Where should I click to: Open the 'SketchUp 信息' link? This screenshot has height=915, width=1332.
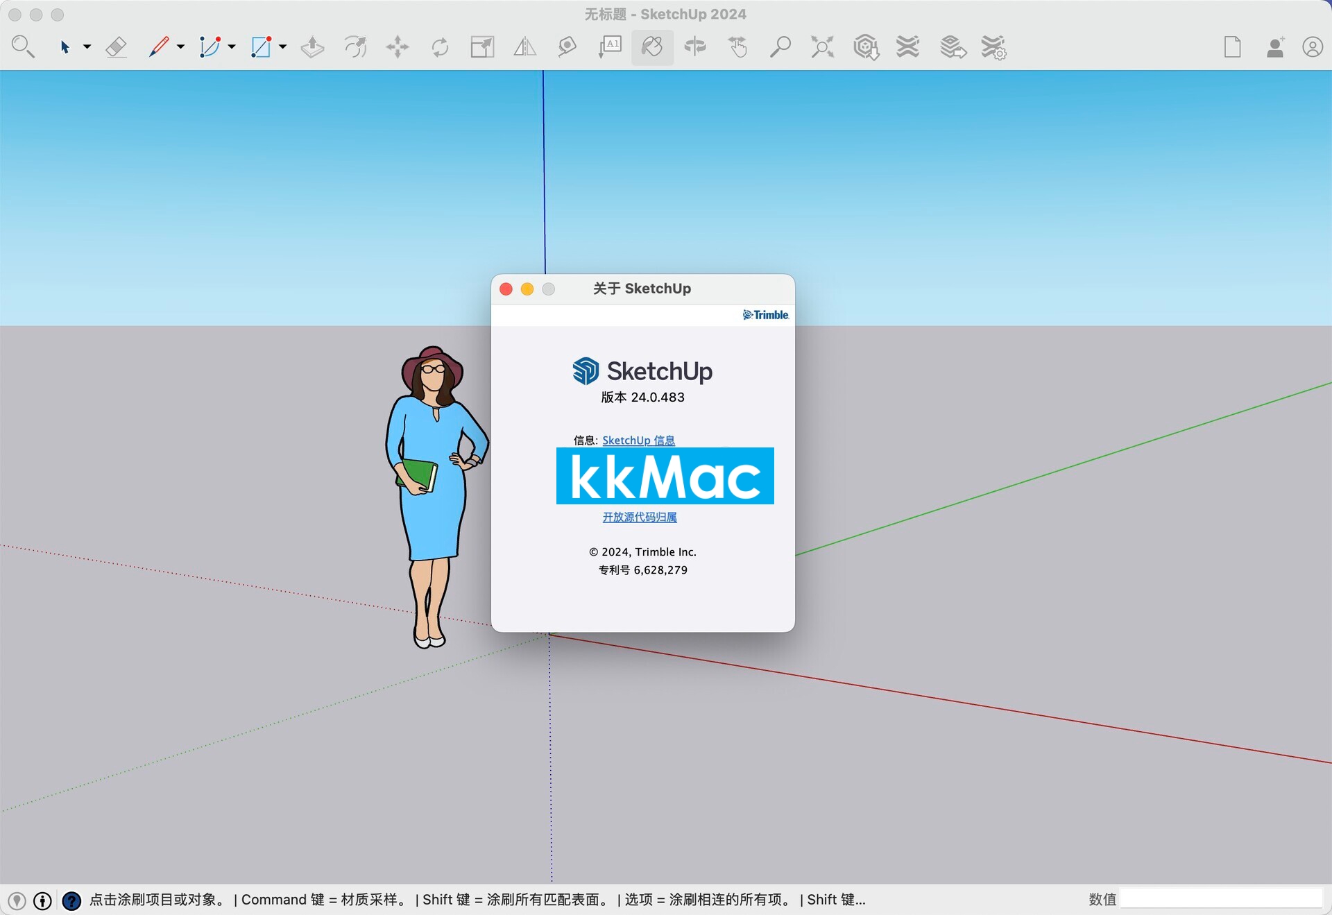(638, 440)
